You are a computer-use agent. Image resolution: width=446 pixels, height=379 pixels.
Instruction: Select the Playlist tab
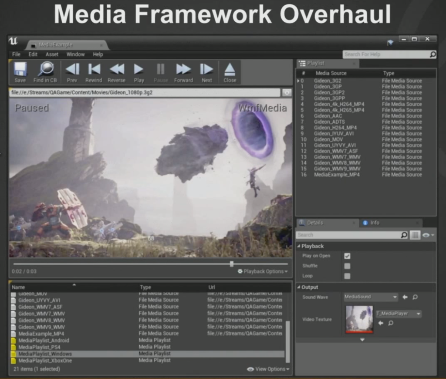328,64
